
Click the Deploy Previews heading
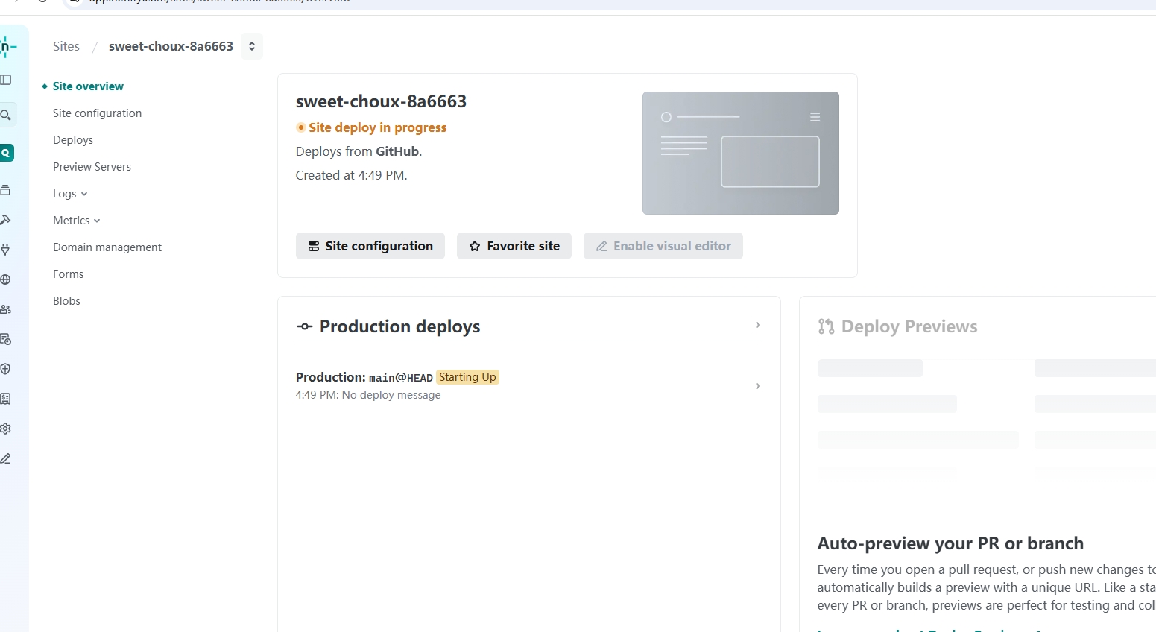click(909, 326)
